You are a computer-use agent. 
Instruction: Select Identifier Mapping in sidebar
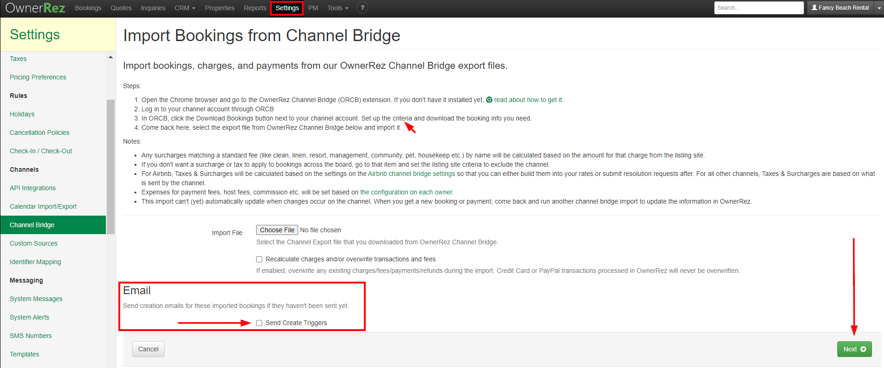click(x=35, y=262)
